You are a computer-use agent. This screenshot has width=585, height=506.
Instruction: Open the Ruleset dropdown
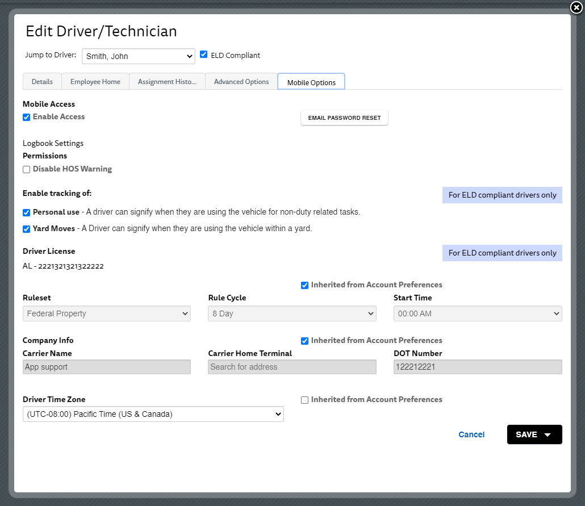[107, 313]
